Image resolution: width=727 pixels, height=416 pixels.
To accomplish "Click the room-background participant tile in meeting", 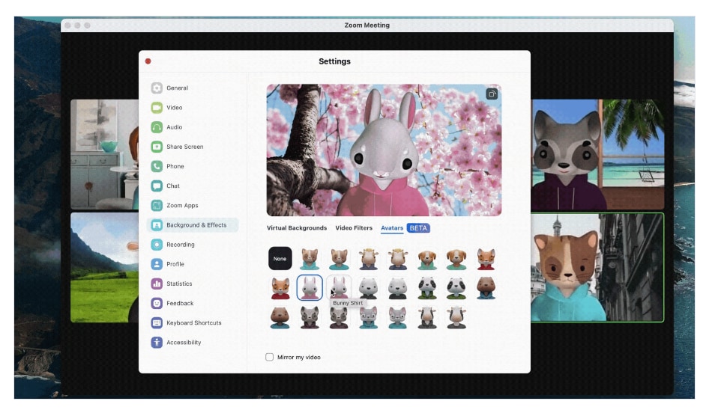I will click(104, 155).
